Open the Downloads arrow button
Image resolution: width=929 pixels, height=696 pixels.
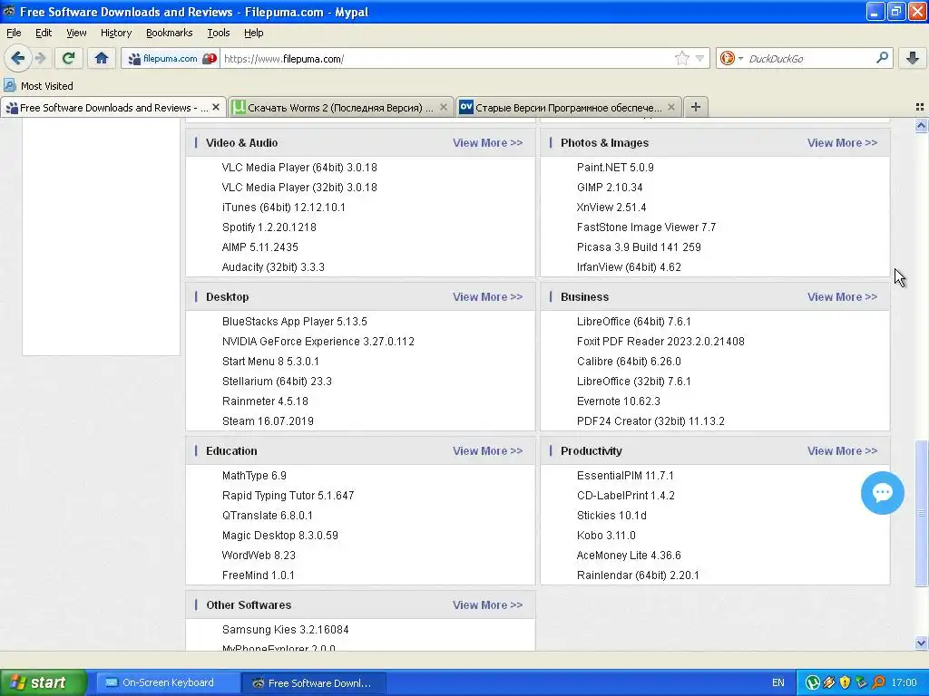913,58
